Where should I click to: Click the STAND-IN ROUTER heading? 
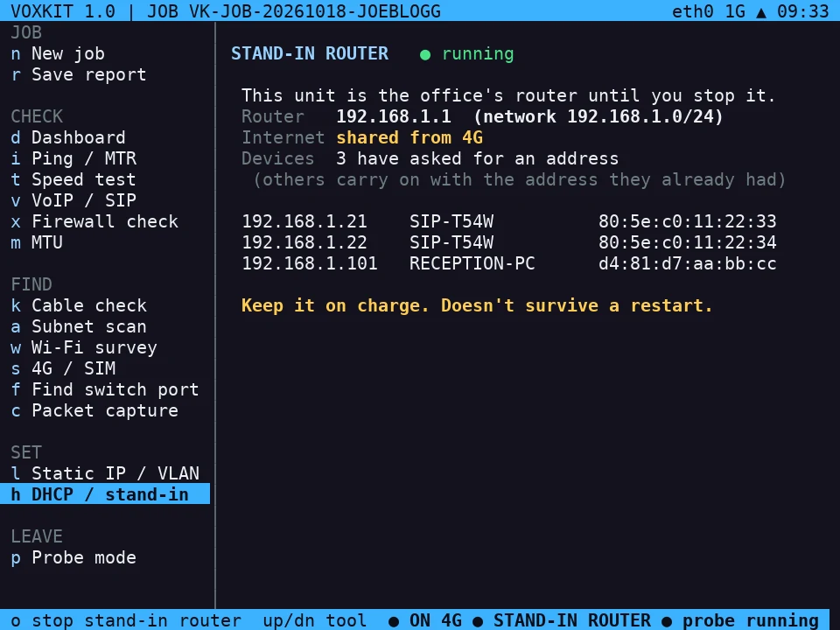pyautogui.click(x=310, y=53)
